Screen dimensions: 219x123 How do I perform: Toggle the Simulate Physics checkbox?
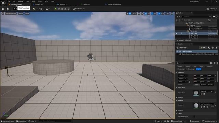[x=194, y=117]
